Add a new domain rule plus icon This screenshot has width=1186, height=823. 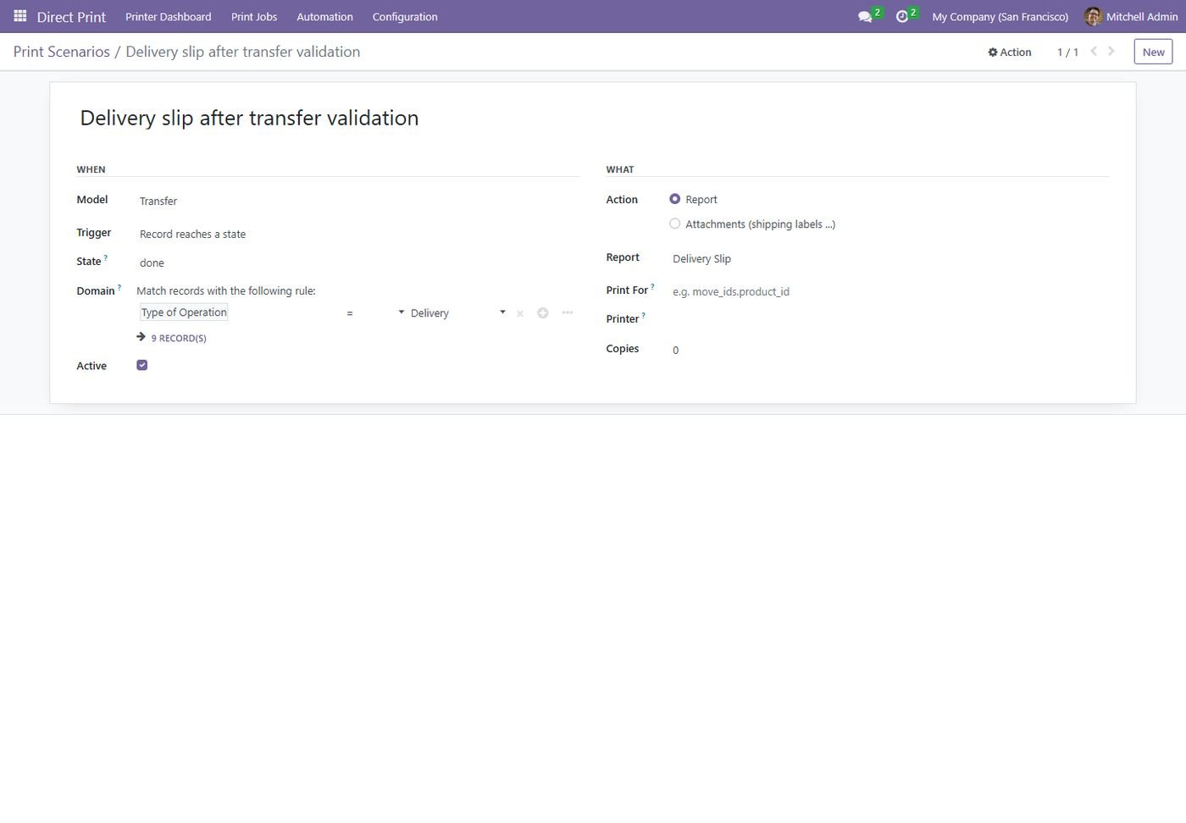point(543,313)
